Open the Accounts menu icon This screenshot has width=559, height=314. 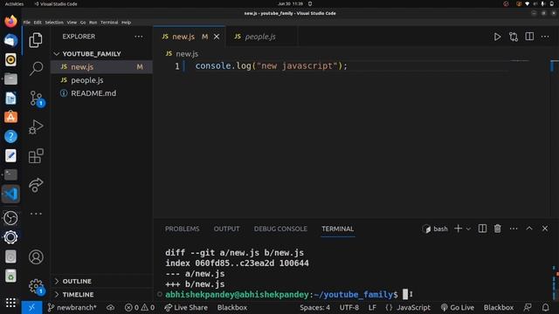coord(36,257)
